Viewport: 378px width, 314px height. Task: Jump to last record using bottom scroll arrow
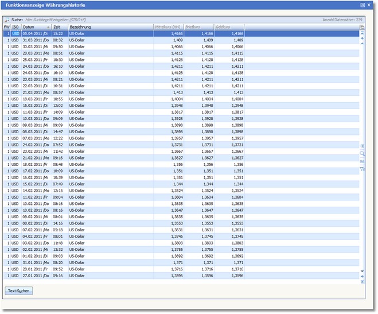coord(362,281)
